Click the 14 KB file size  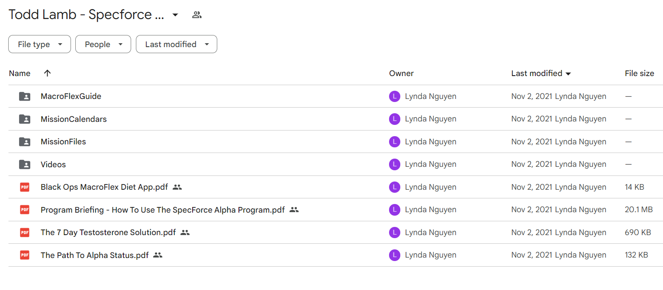634,187
